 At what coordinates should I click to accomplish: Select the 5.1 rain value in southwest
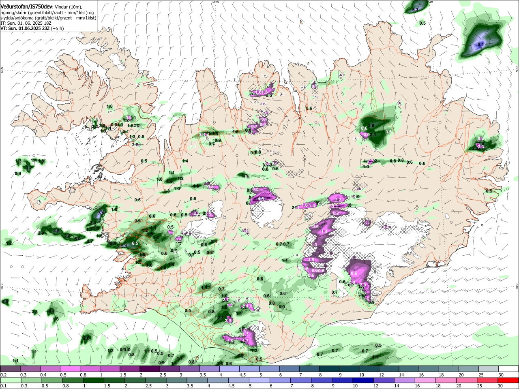point(124,246)
